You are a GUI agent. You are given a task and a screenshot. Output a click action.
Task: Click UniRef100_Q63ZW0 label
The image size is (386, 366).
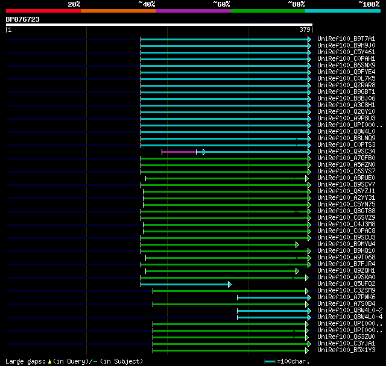click(x=346, y=337)
